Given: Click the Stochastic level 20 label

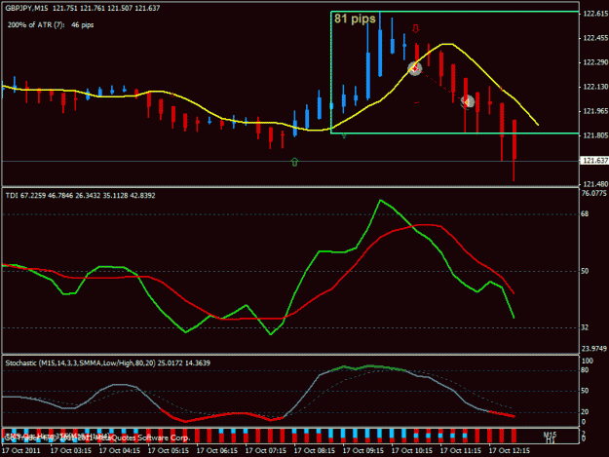Looking at the screenshot, I should (585, 412).
